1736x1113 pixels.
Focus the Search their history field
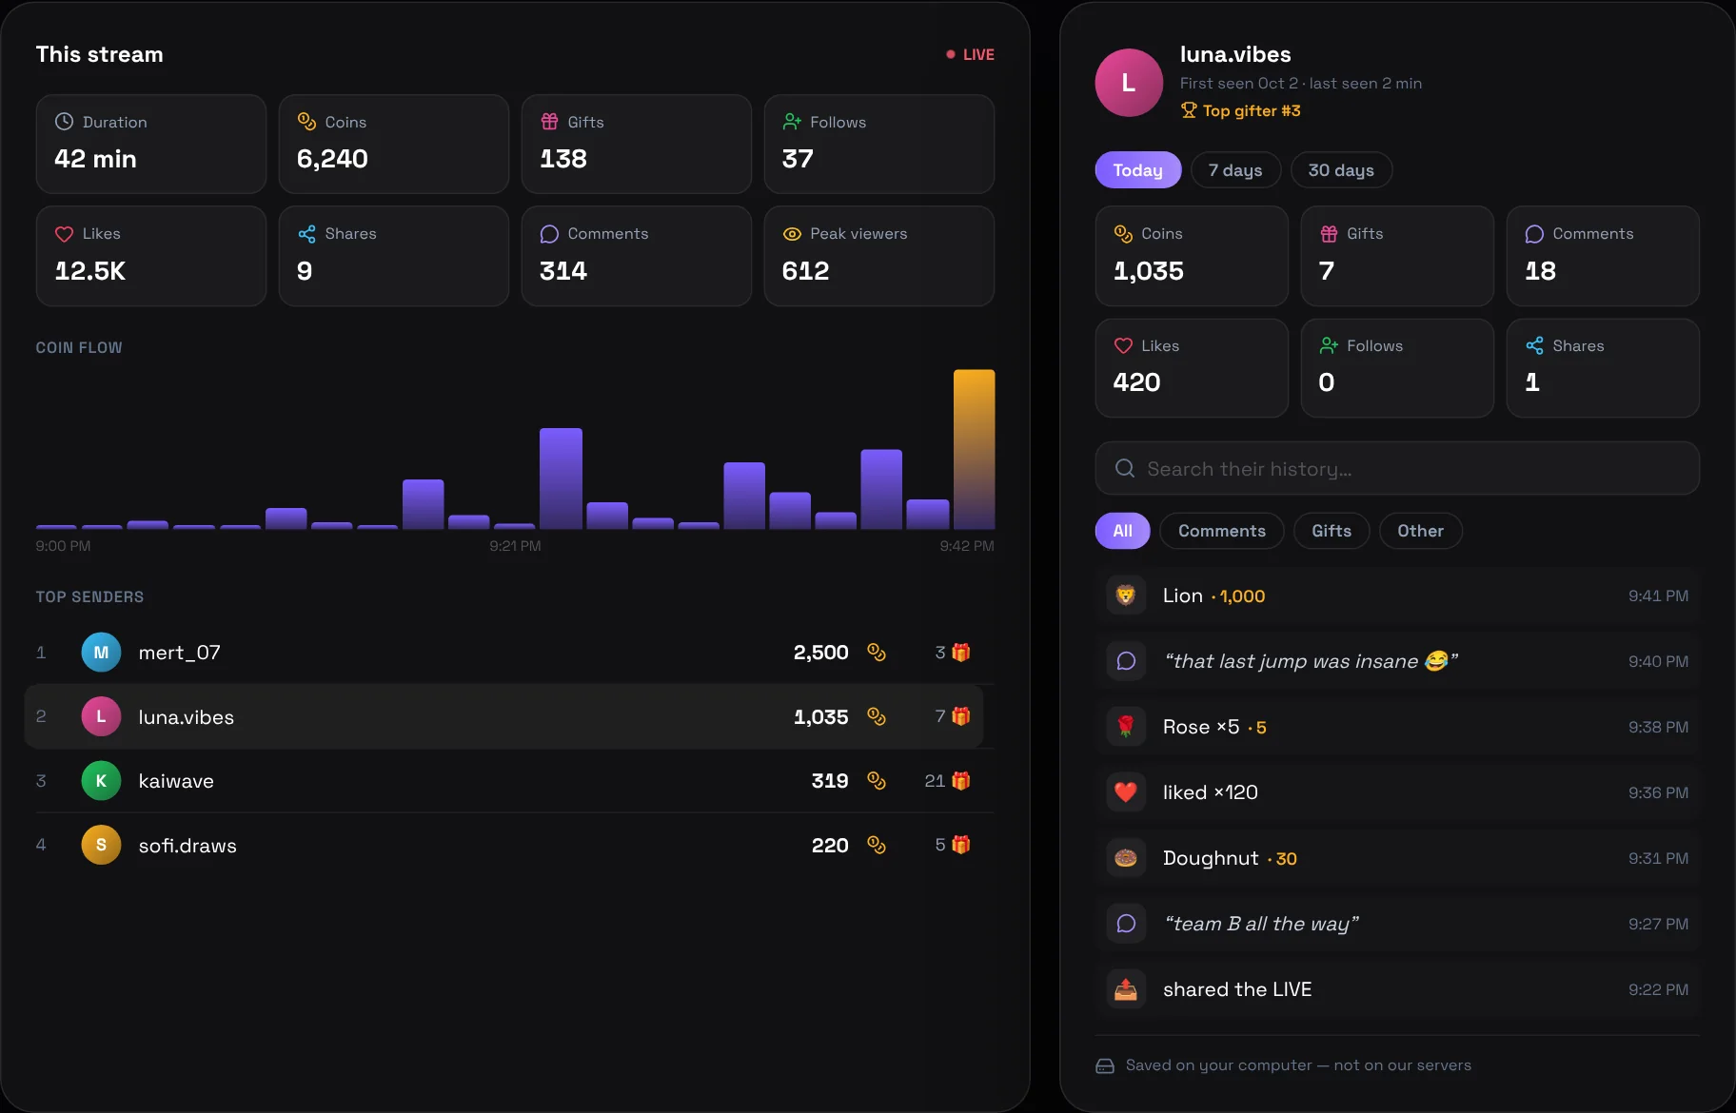click(1397, 468)
